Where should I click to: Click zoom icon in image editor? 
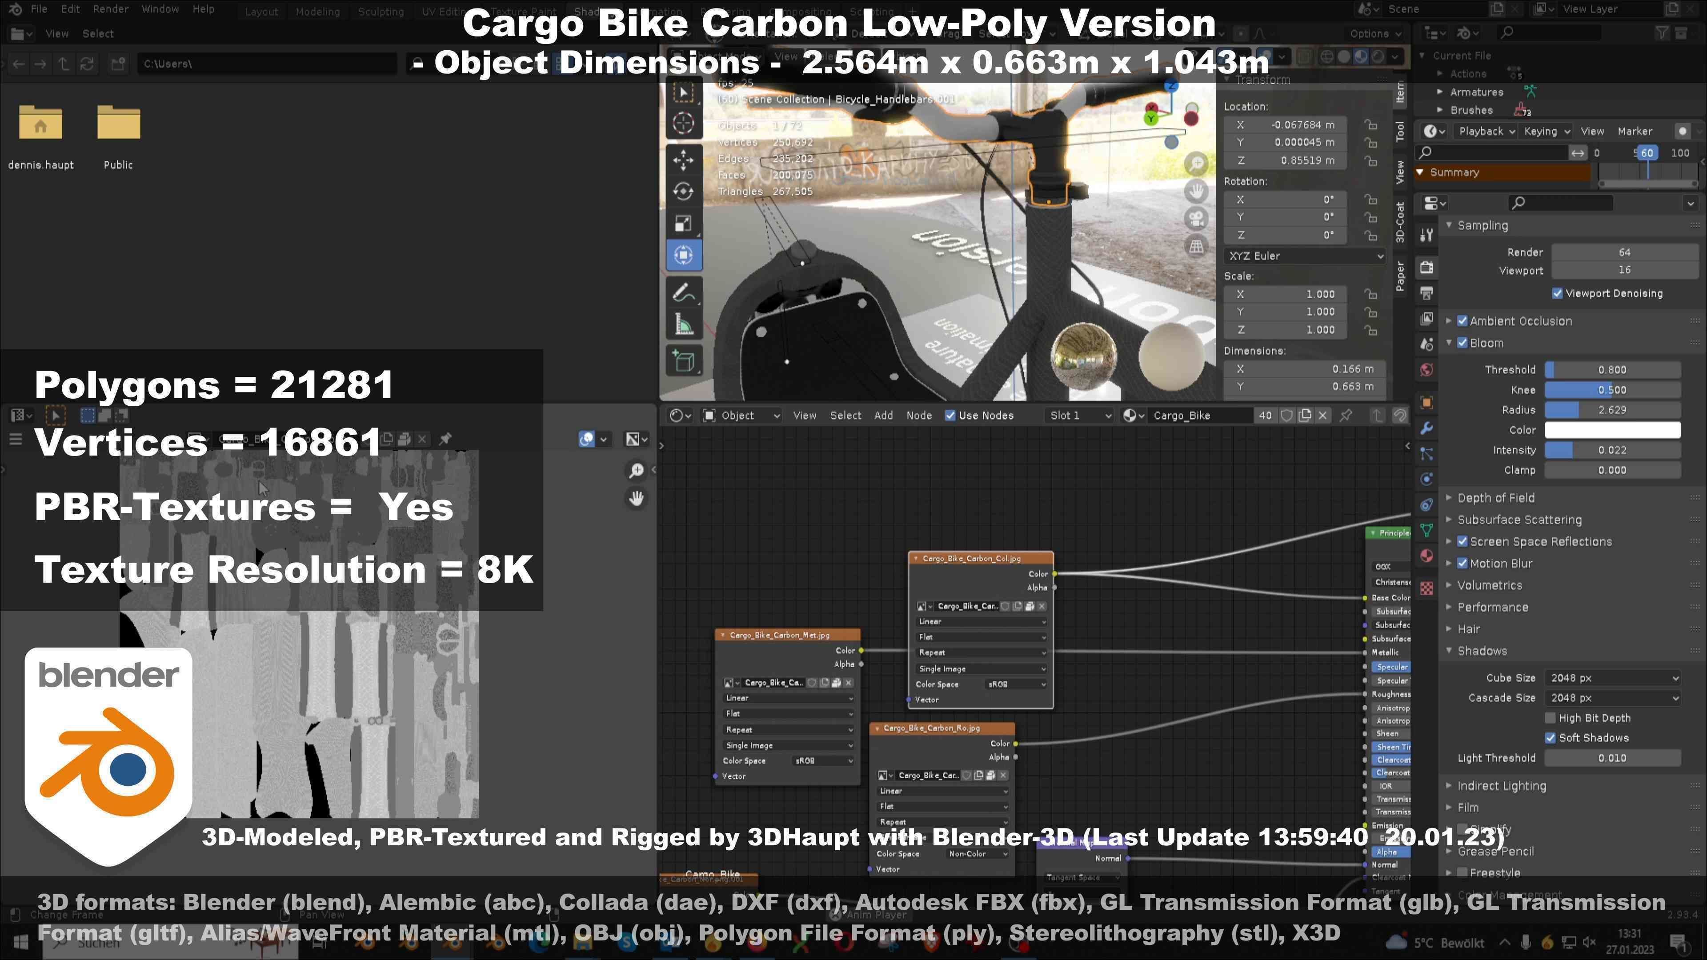click(636, 470)
